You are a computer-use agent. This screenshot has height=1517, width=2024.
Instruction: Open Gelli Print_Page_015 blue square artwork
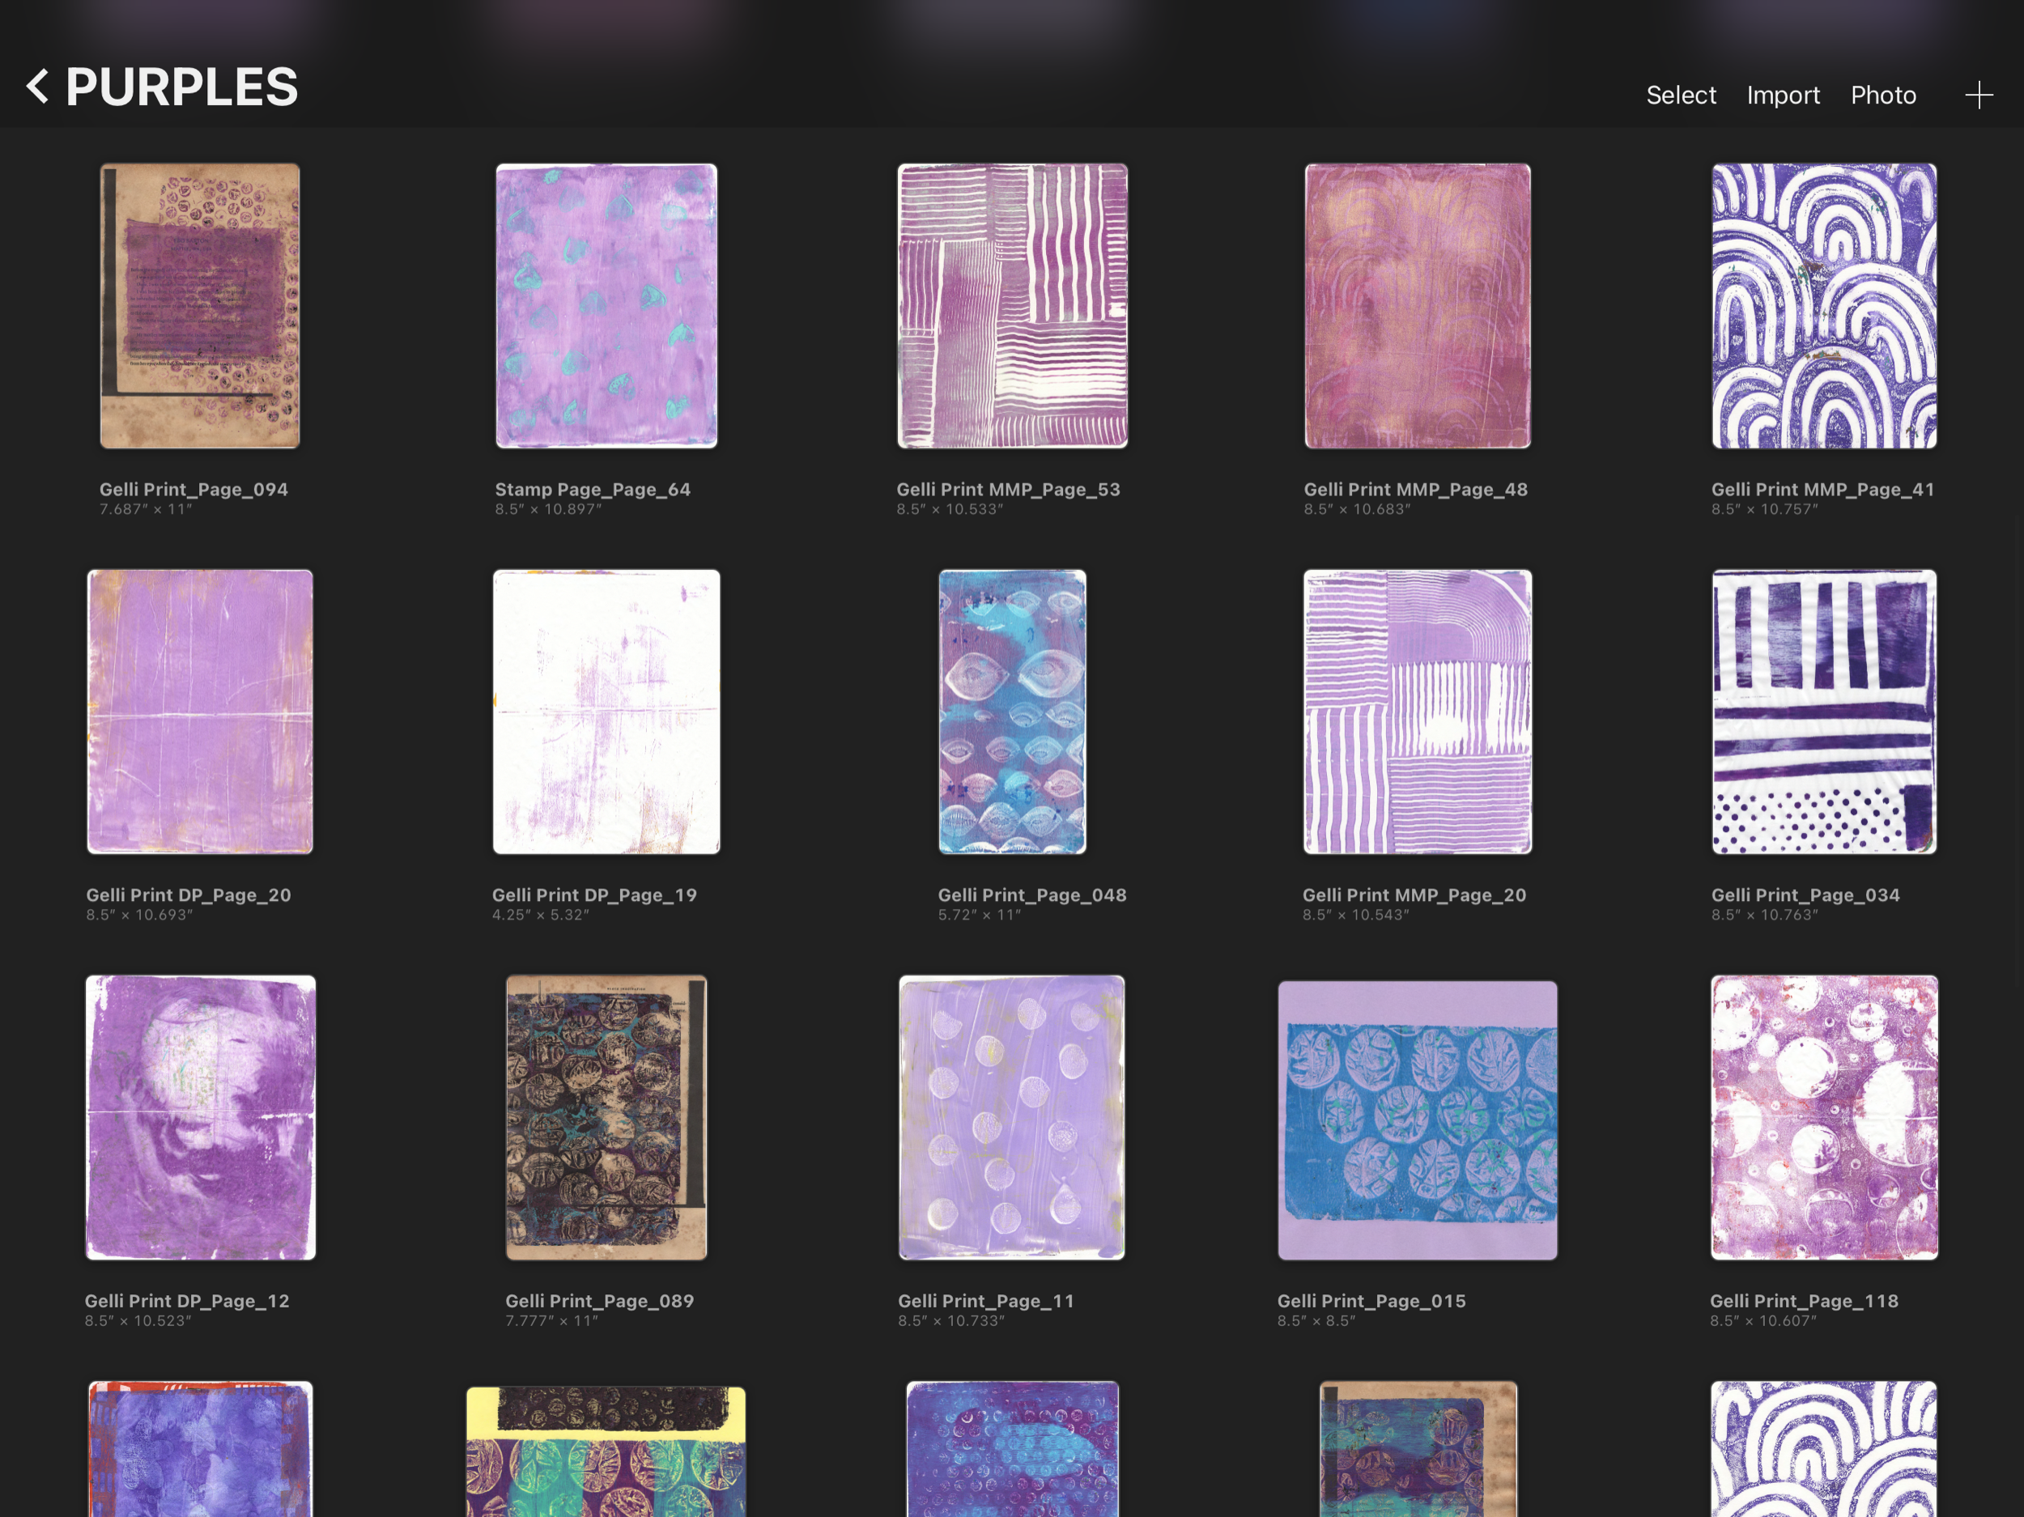coord(1417,1120)
